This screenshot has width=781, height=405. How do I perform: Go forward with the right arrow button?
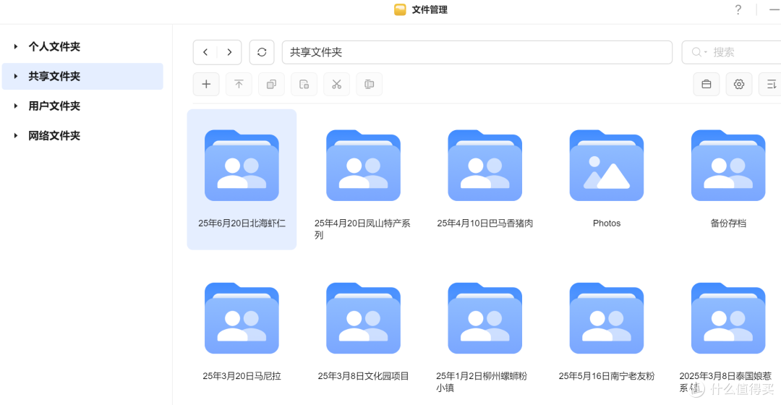point(230,52)
